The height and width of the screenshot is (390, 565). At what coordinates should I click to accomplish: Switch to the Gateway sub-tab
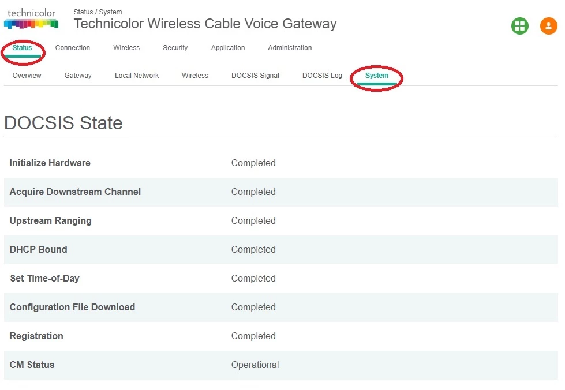click(x=78, y=76)
